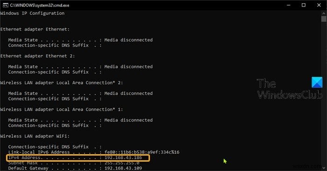Click the 'Link-local IPv6 Address' label
This screenshot has height=171, width=327.
(39, 152)
